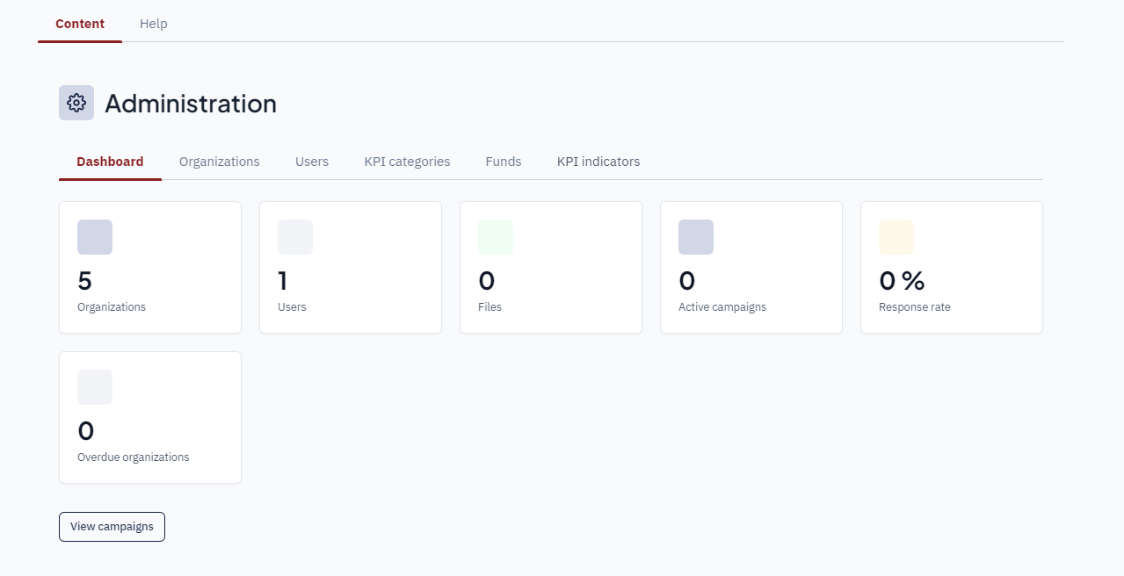Screen dimensions: 1124x576
Task: Select the Dashboard tab
Action: [110, 162]
